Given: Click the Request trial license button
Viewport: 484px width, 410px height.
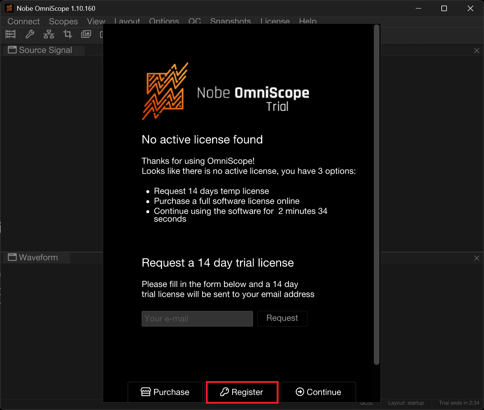Looking at the screenshot, I should coord(282,318).
